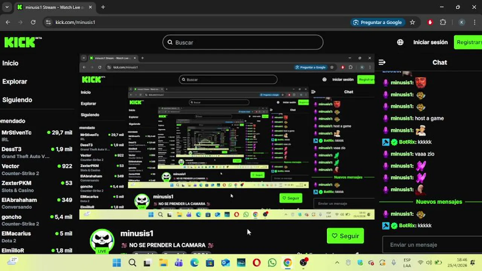Launch File Explorer from the taskbar
This screenshot has width=482, height=271.
(x=163, y=263)
